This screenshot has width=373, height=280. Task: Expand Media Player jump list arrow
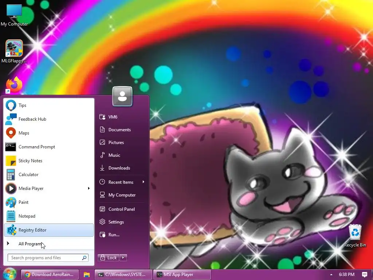coord(89,188)
